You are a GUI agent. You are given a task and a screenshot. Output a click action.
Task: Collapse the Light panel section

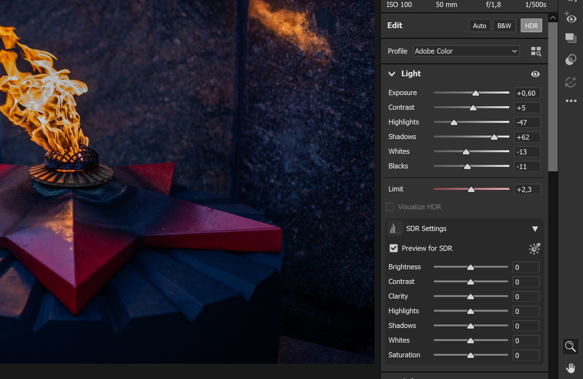point(392,74)
